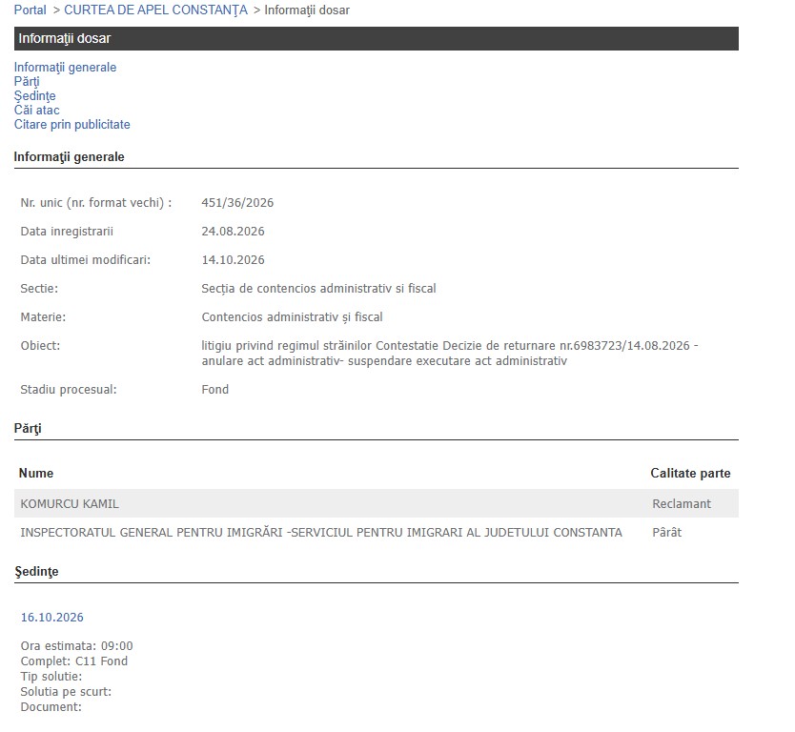Click the Materie value Contencios administrativ și fiscal
Viewport: 795px width, 732px height.
(x=292, y=317)
